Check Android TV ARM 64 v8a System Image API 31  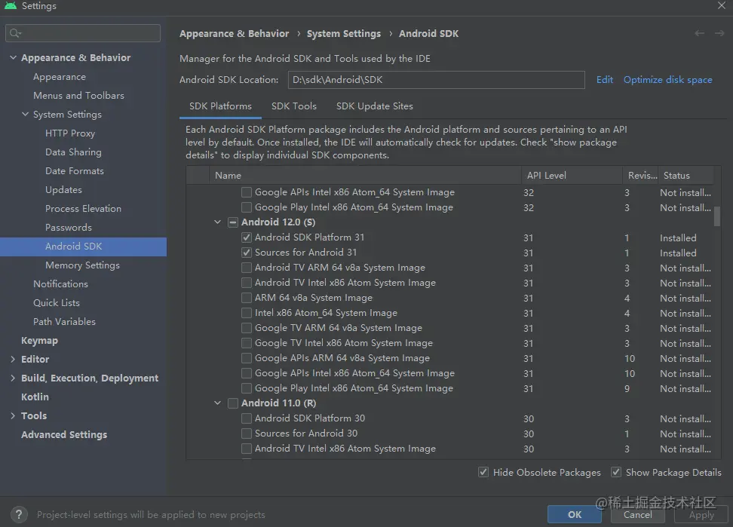point(247,268)
